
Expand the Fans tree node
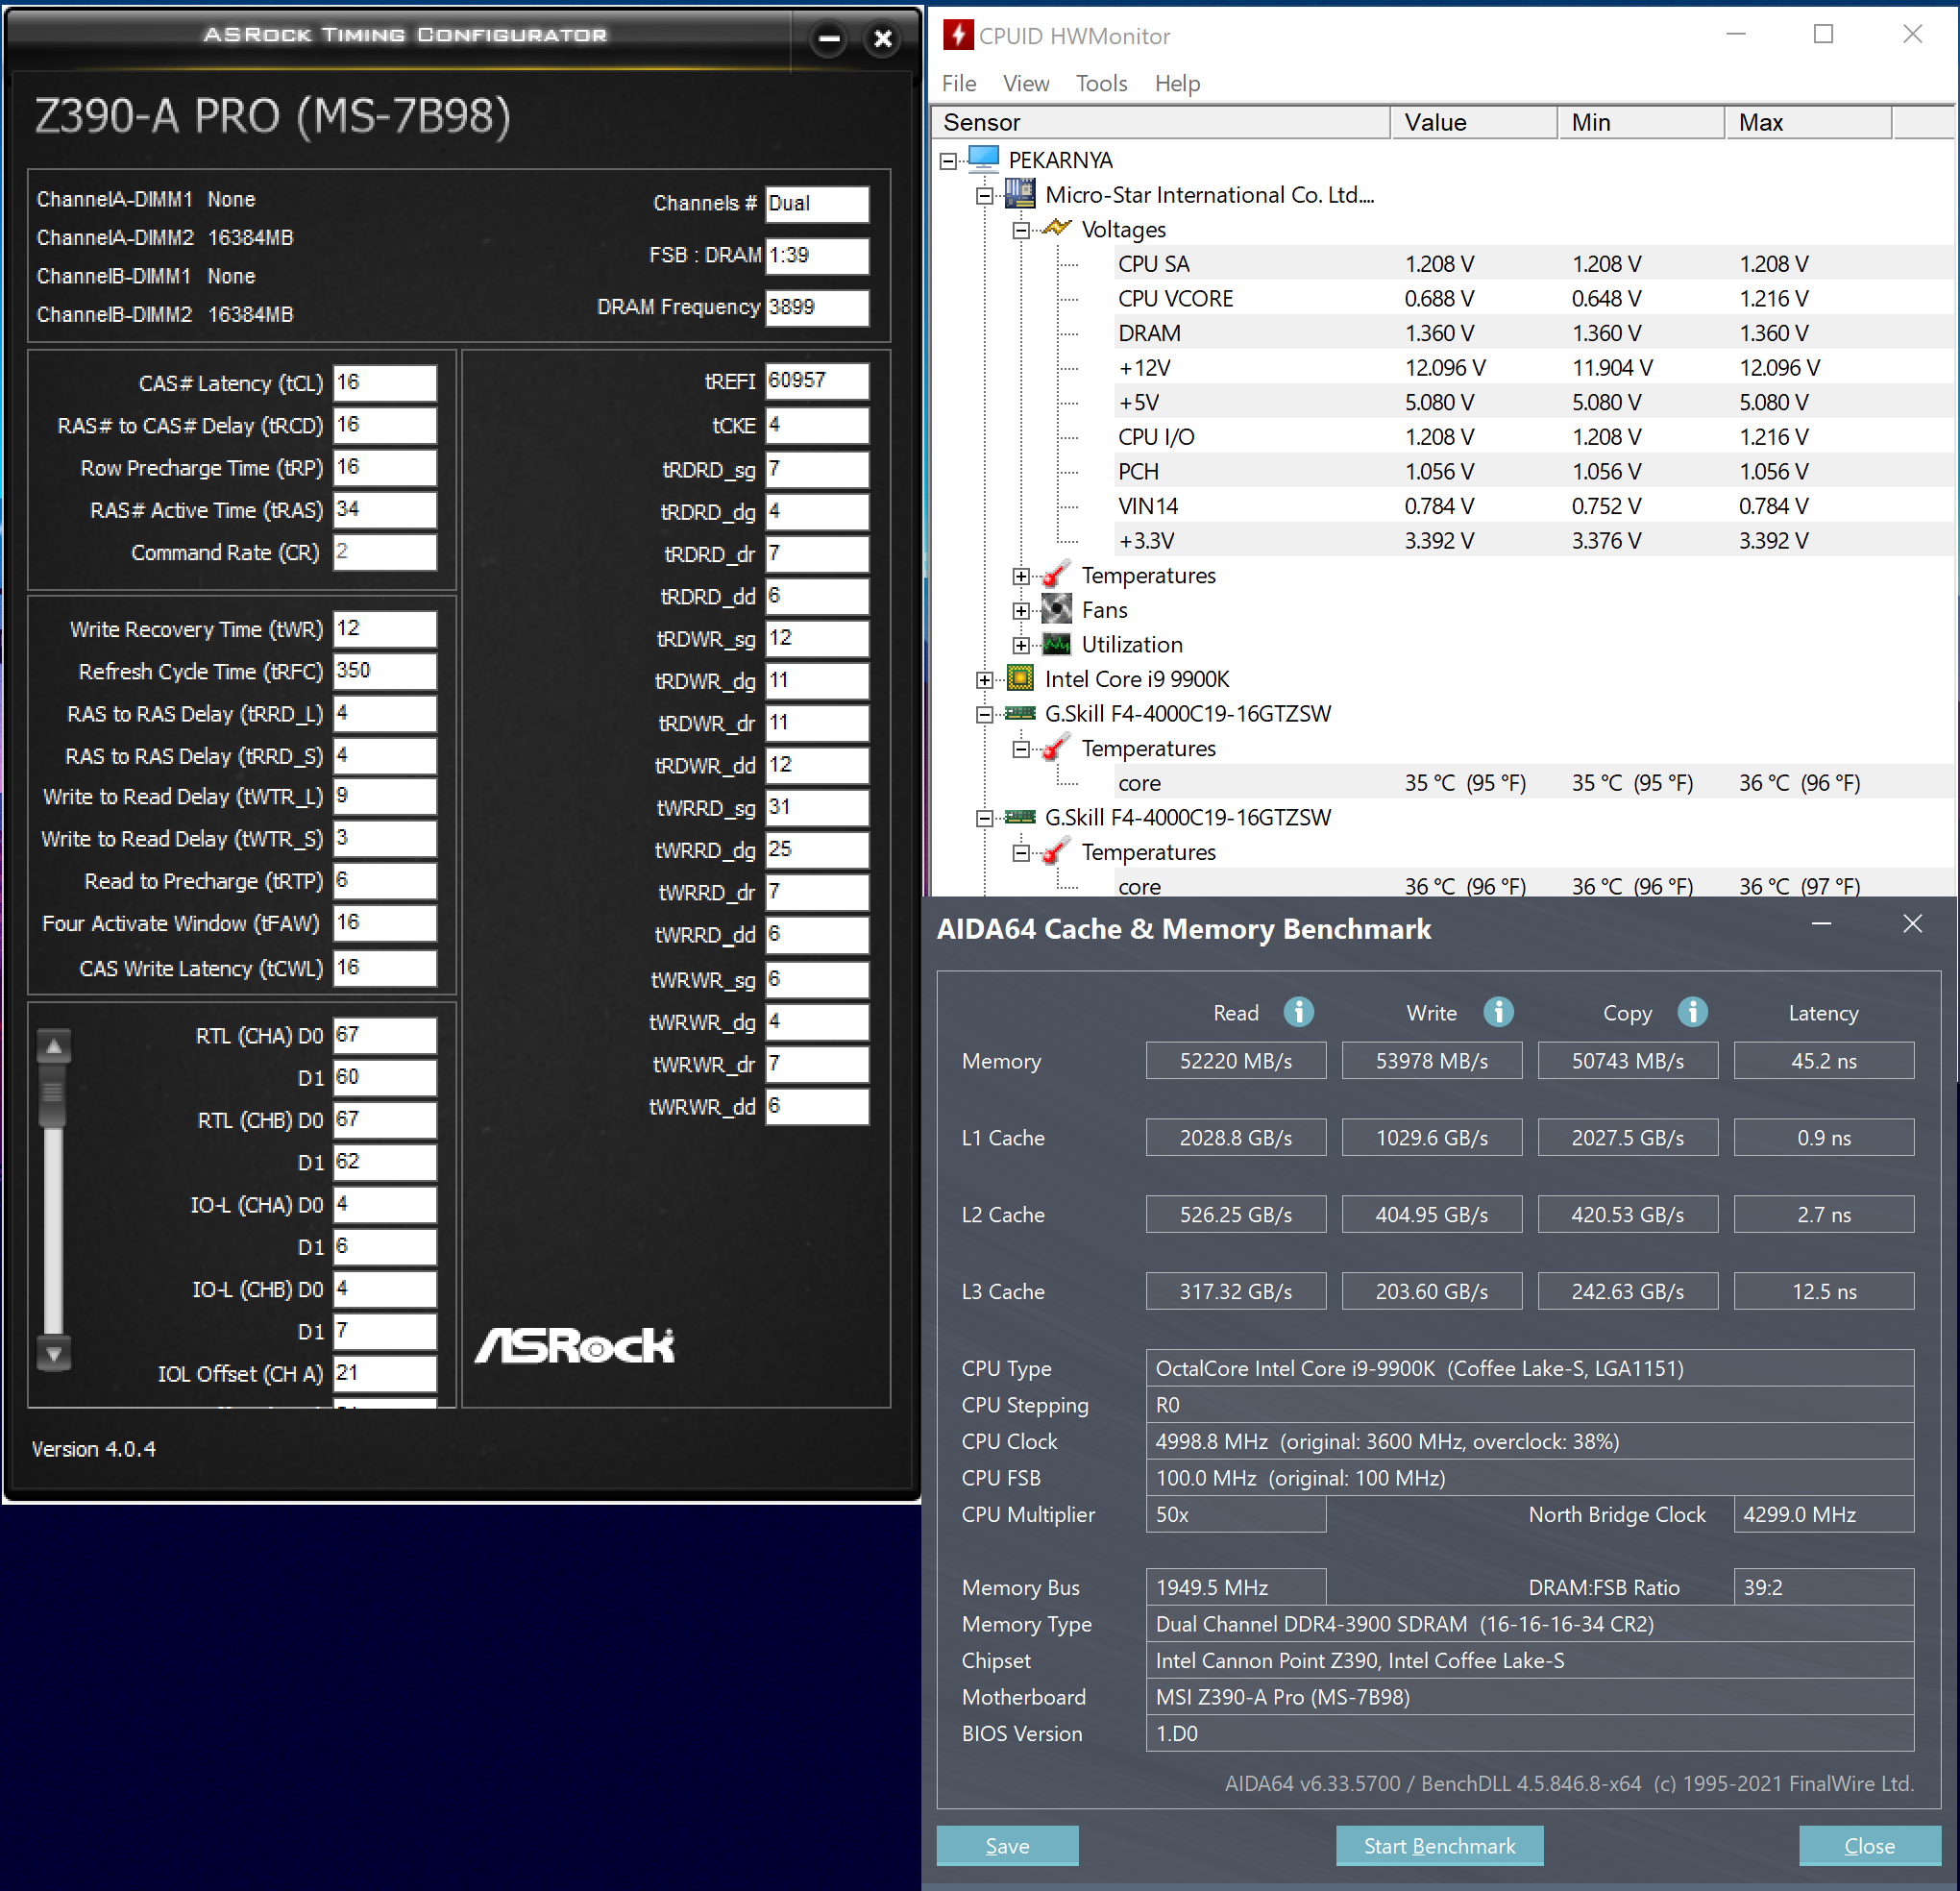[1020, 610]
